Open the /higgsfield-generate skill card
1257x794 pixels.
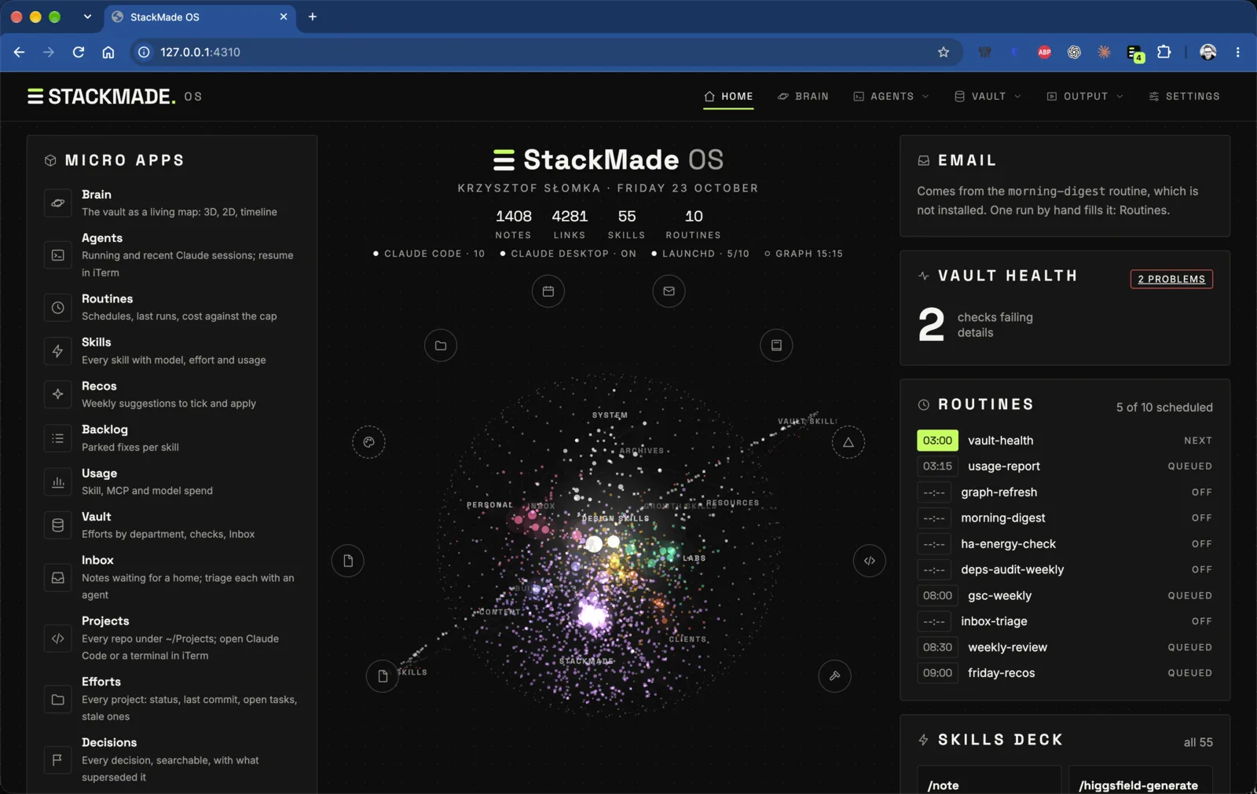click(x=1140, y=780)
